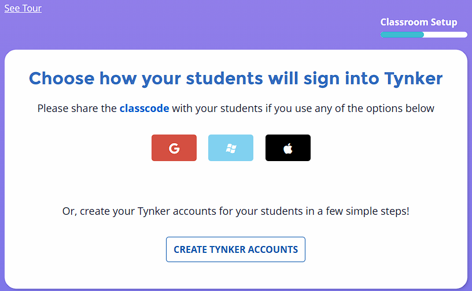Image resolution: width=472 pixels, height=291 pixels.
Task: Open the See Tour link
Action: coord(23,8)
